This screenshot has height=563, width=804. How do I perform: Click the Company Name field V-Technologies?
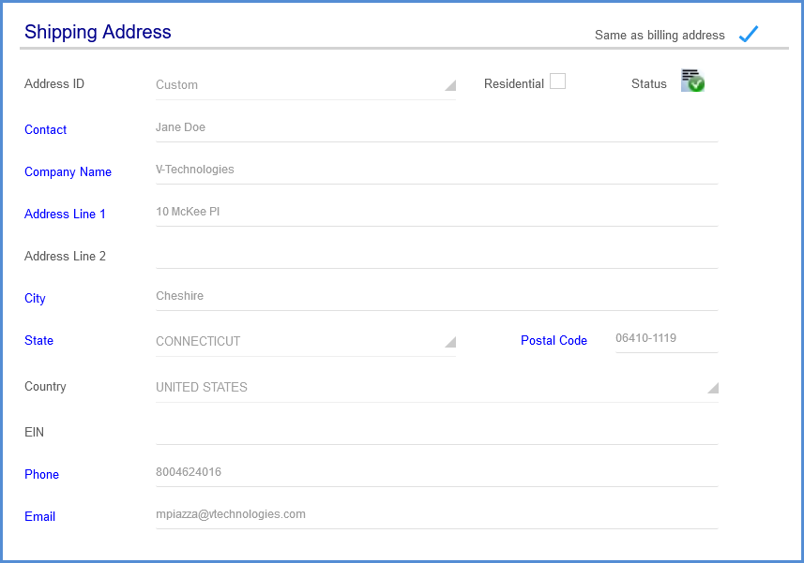point(437,170)
